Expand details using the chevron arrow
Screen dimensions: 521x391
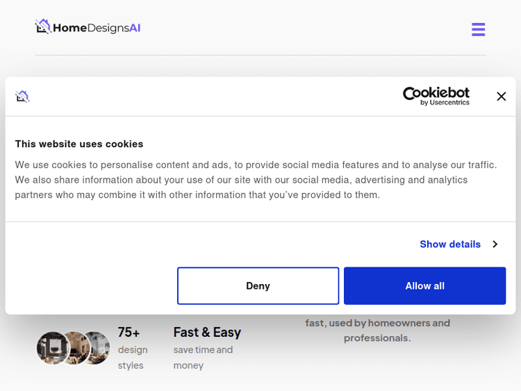click(495, 244)
